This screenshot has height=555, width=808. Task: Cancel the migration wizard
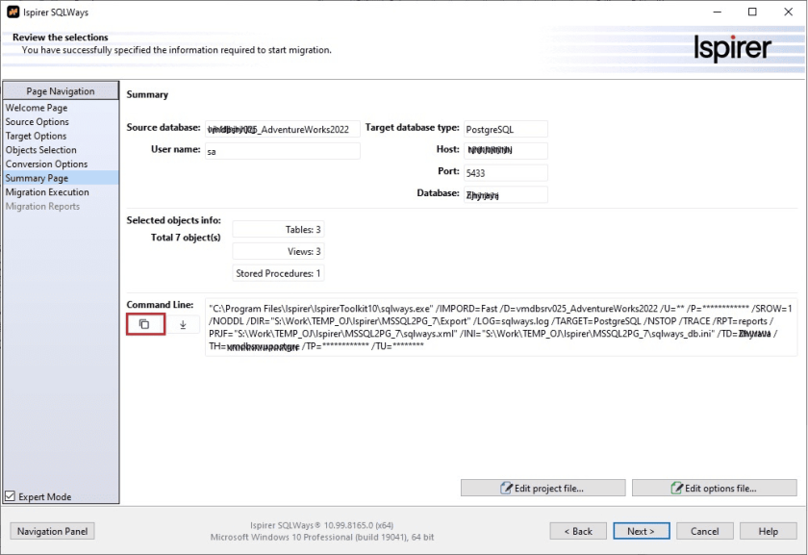pyautogui.click(x=704, y=531)
